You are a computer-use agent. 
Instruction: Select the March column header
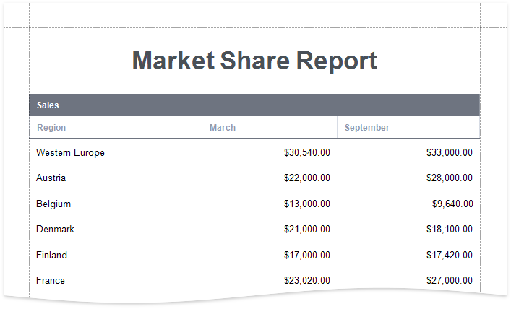pos(223,128)
